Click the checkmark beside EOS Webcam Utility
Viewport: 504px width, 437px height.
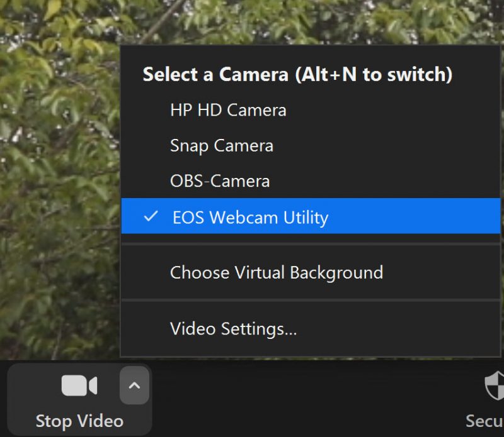click(x=150, y=216)
